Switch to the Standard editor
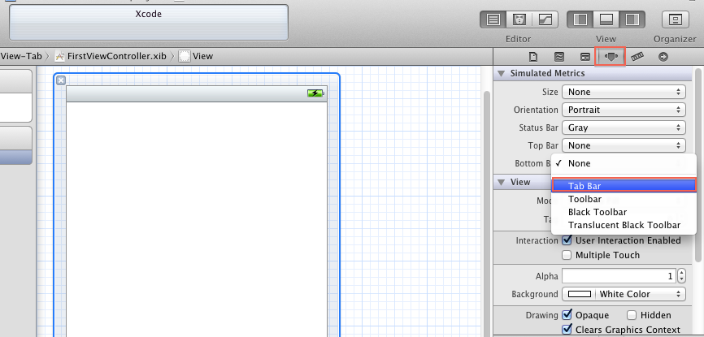This screenshot has width=704, height=337. [x=493, y=19]
